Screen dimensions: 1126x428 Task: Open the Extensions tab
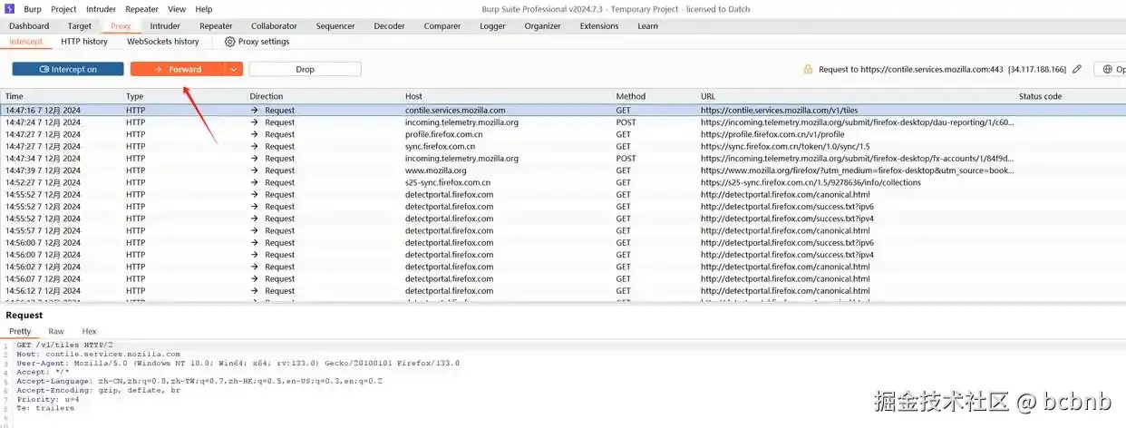coord(599,26)
